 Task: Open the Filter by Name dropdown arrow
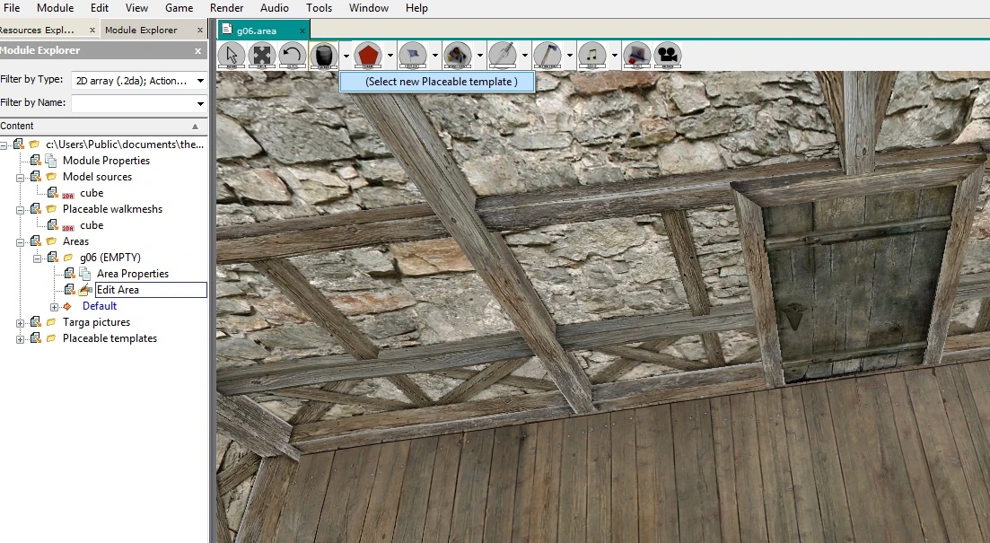click(200, 103)
